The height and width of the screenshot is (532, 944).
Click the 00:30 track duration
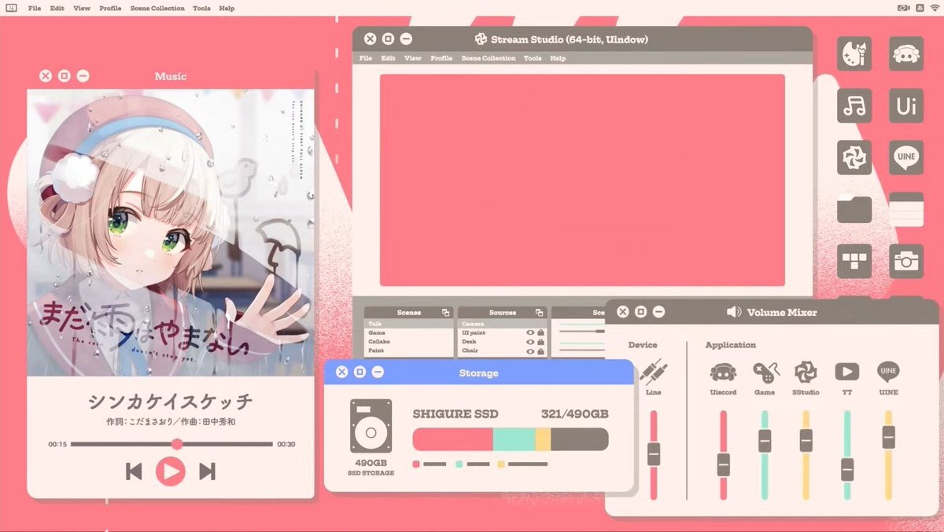coord(286,445)
